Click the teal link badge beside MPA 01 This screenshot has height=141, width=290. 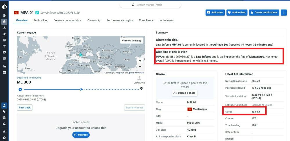click(37, 12)
